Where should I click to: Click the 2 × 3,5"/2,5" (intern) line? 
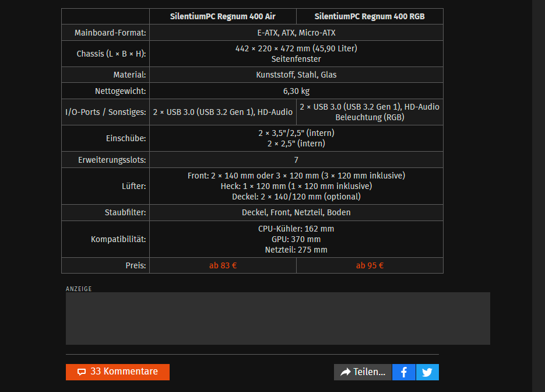pos(296,133)
